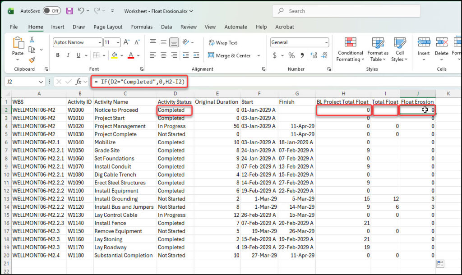The height and width of the screenshot is (275, 462).
Task: Expand the Borders dropdown arrow
Action: (104, 55)
